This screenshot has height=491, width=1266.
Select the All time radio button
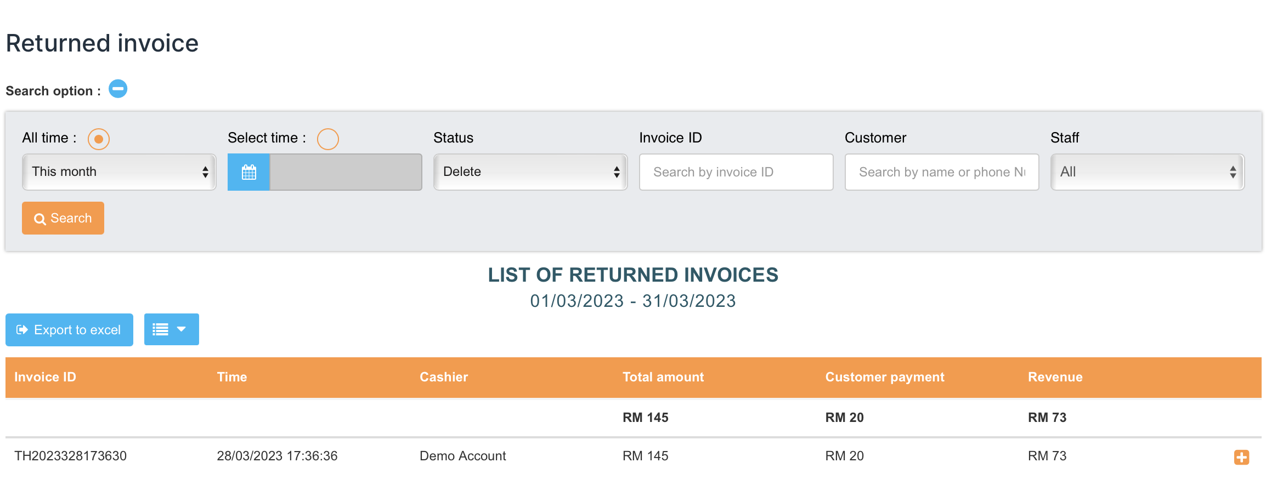[x=99, y=139]
